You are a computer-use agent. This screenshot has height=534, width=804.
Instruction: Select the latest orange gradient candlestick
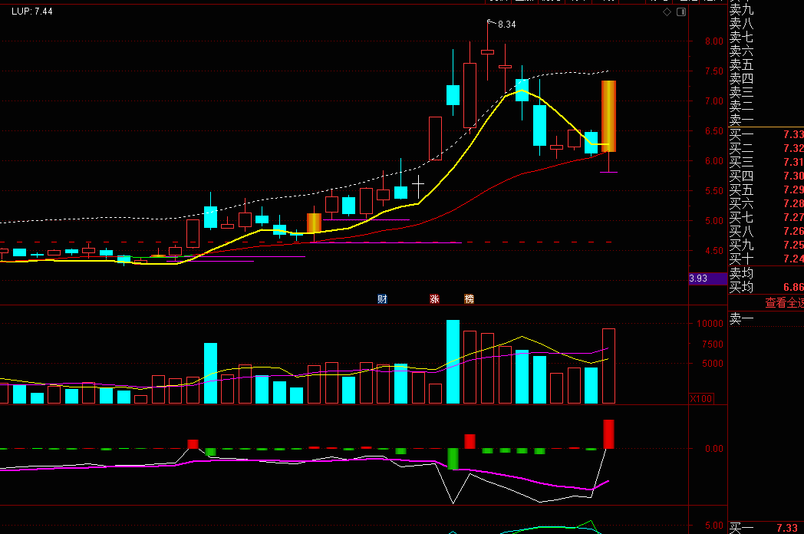pos(608,117)
